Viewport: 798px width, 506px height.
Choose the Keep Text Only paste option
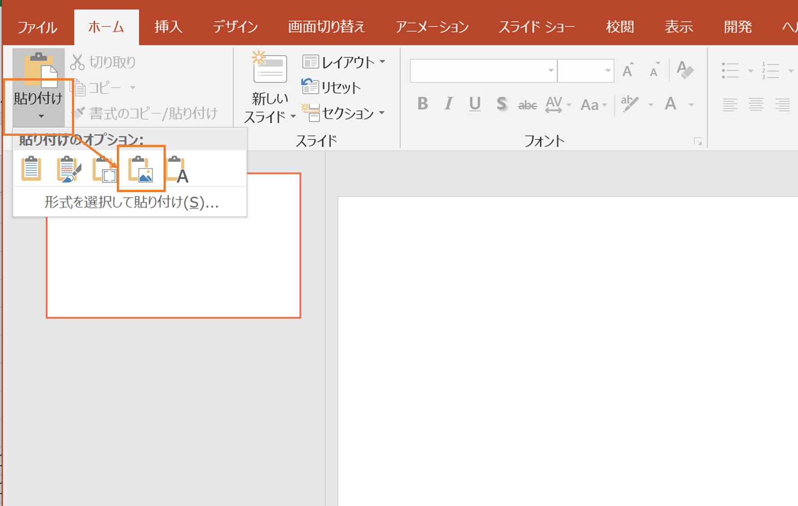click(x=177, y=170)
